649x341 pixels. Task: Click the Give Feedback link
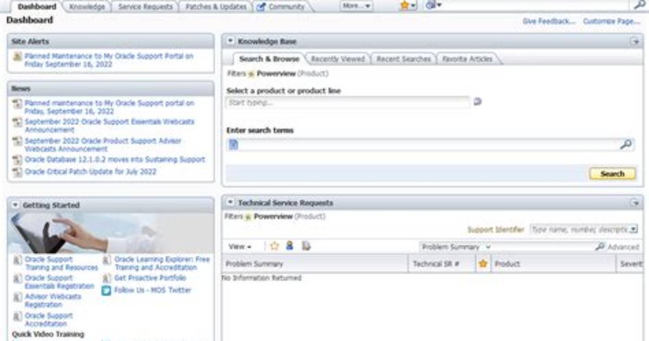(x=549, y=21)
